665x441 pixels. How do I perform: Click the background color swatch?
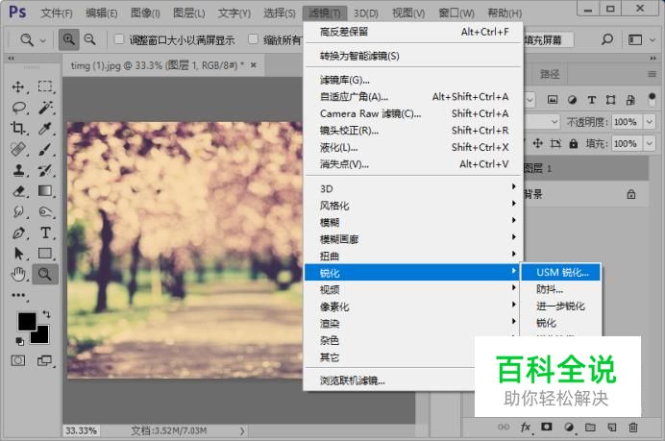(41, 336)
